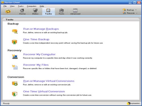Follow the Run or Manage Backups link

pos(41,29)
